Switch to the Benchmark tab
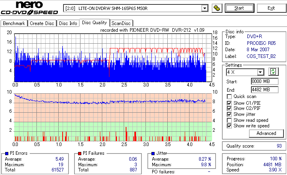Screen dimensions: 287x175 [x=14, y=23]
